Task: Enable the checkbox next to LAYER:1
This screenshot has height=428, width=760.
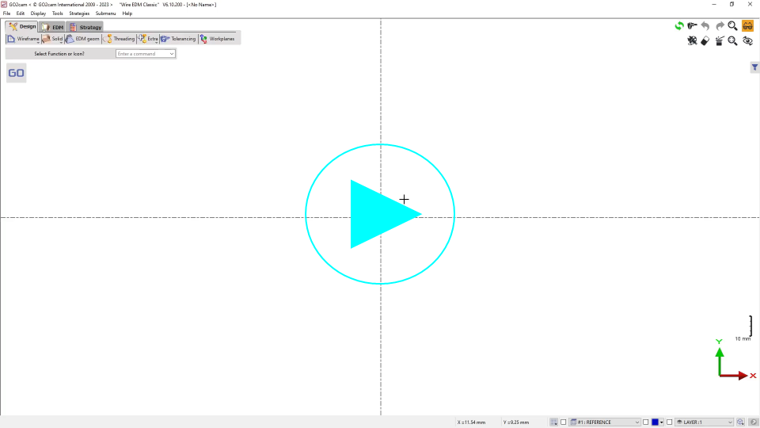Action: coord(670,422)
